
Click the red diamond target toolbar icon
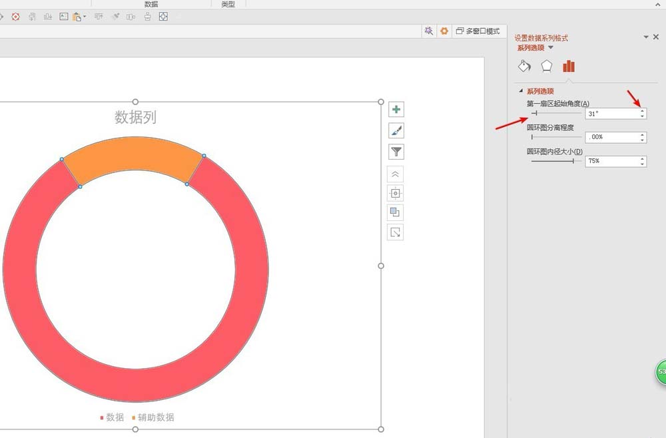click(x=16, y=17)
